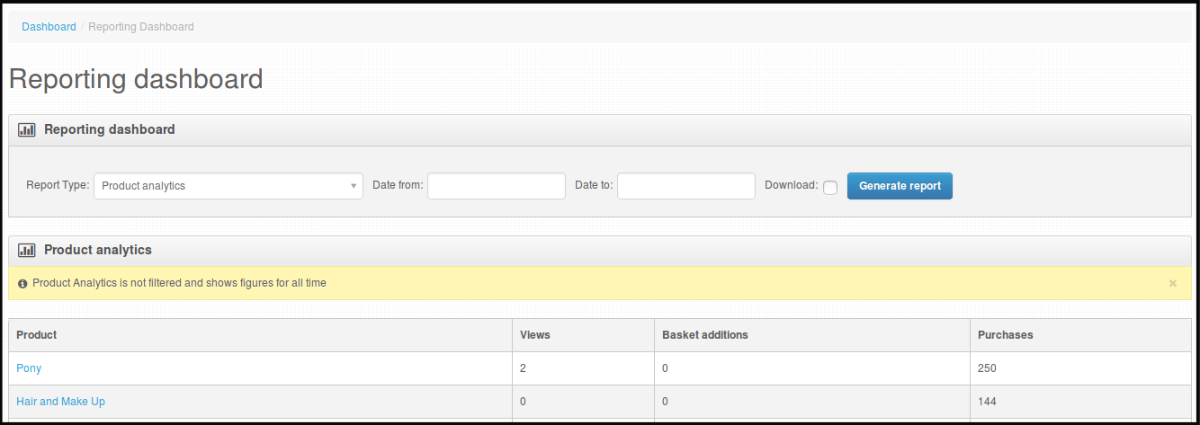Image resolution: width=1200 pixels, height=425 pixels.
Task: Click the info icon in the alert
Action: tap(22, 283)
